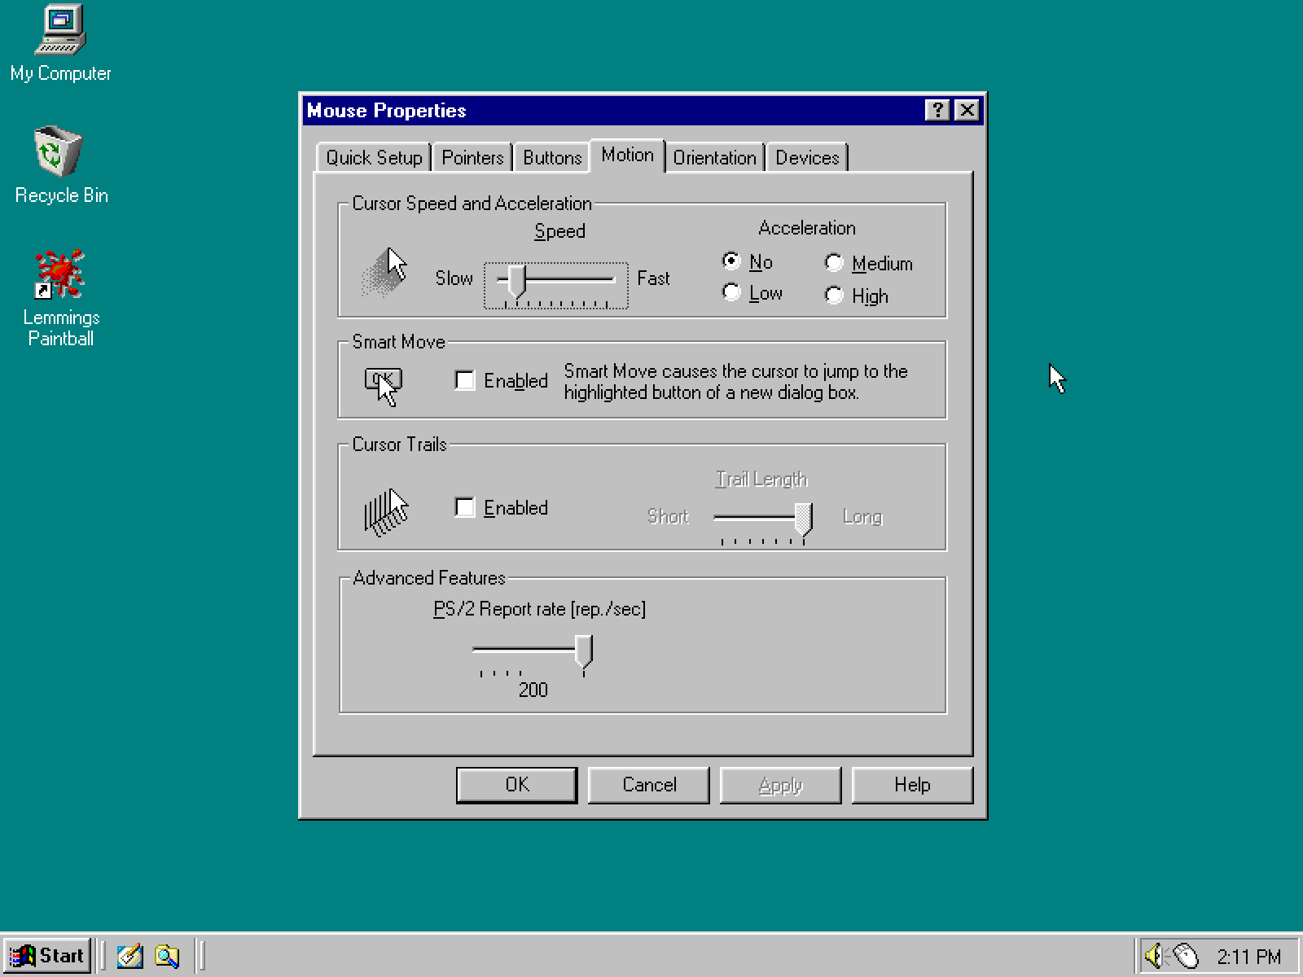Click the Apply button
Image resolution: width=1303 pixels, height=977 pixels.
[x=781, y=785]
